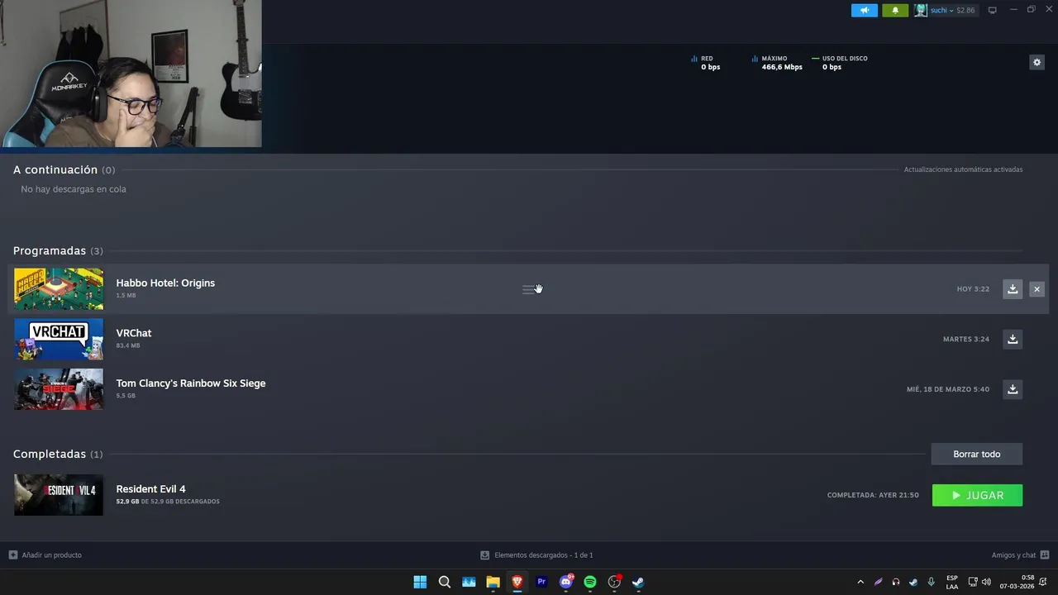
Task: Grab the reorder handle on Habbo Hotel row
Action: 529,289
